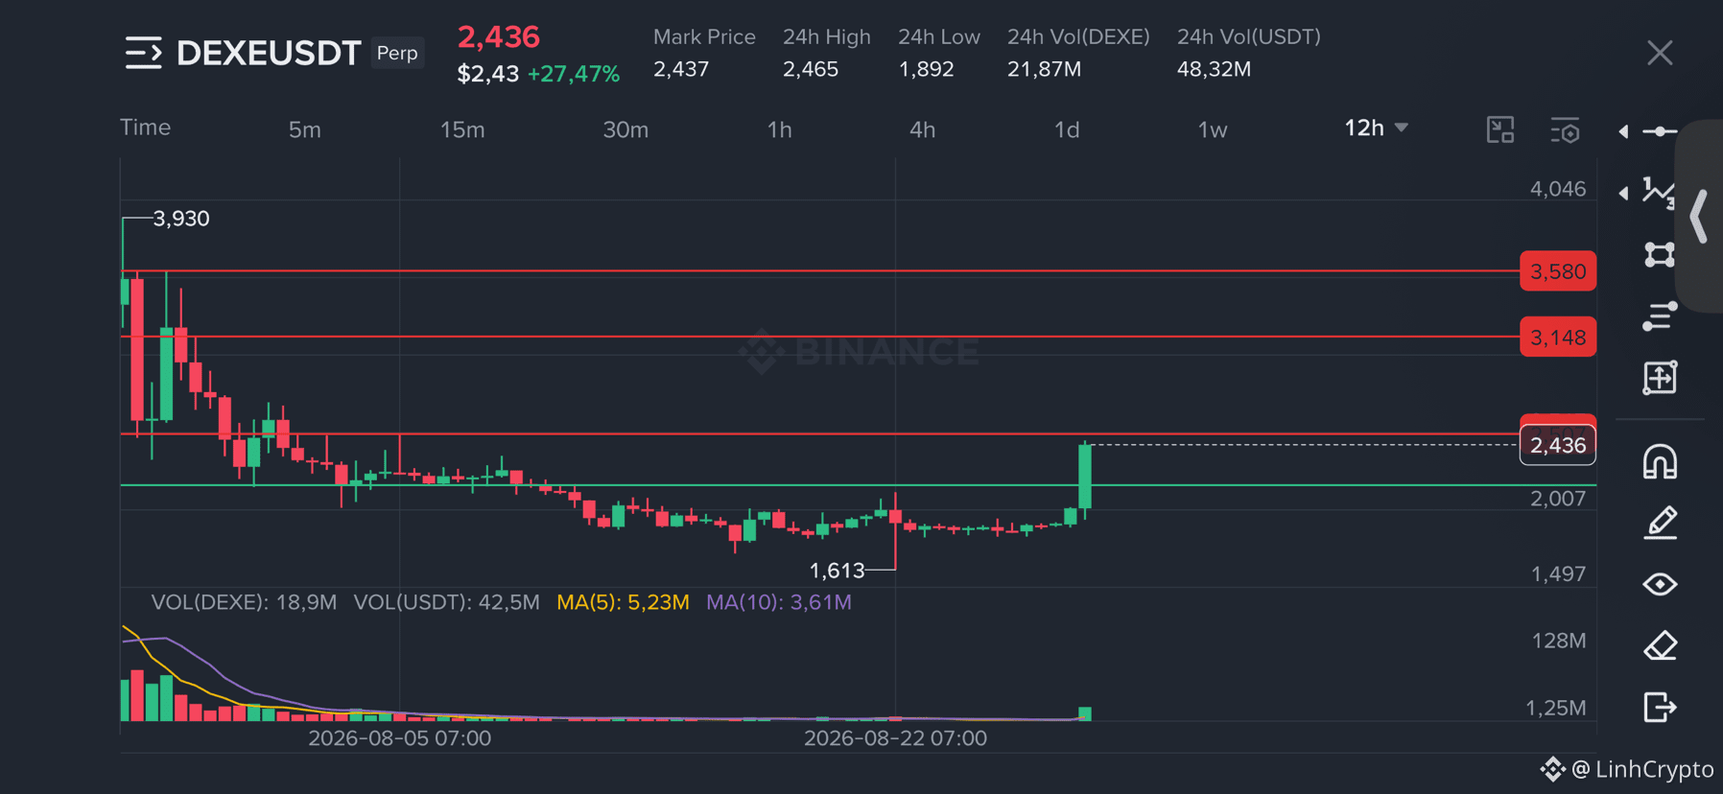Select the long position measure tool
Viewport: 1723px width, 794px height.
1660,378
